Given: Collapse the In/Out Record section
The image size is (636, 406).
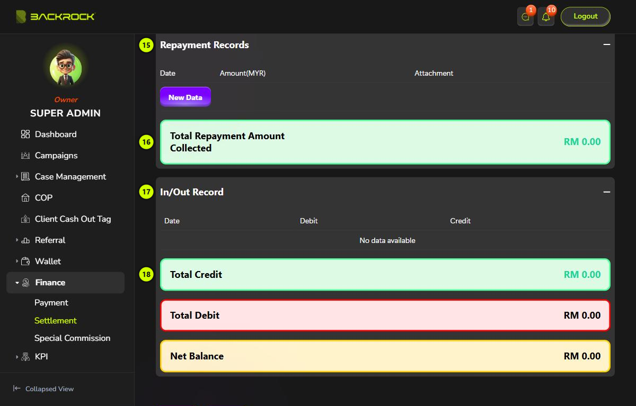Looking at the screenshot, I should tap(607, 192).
